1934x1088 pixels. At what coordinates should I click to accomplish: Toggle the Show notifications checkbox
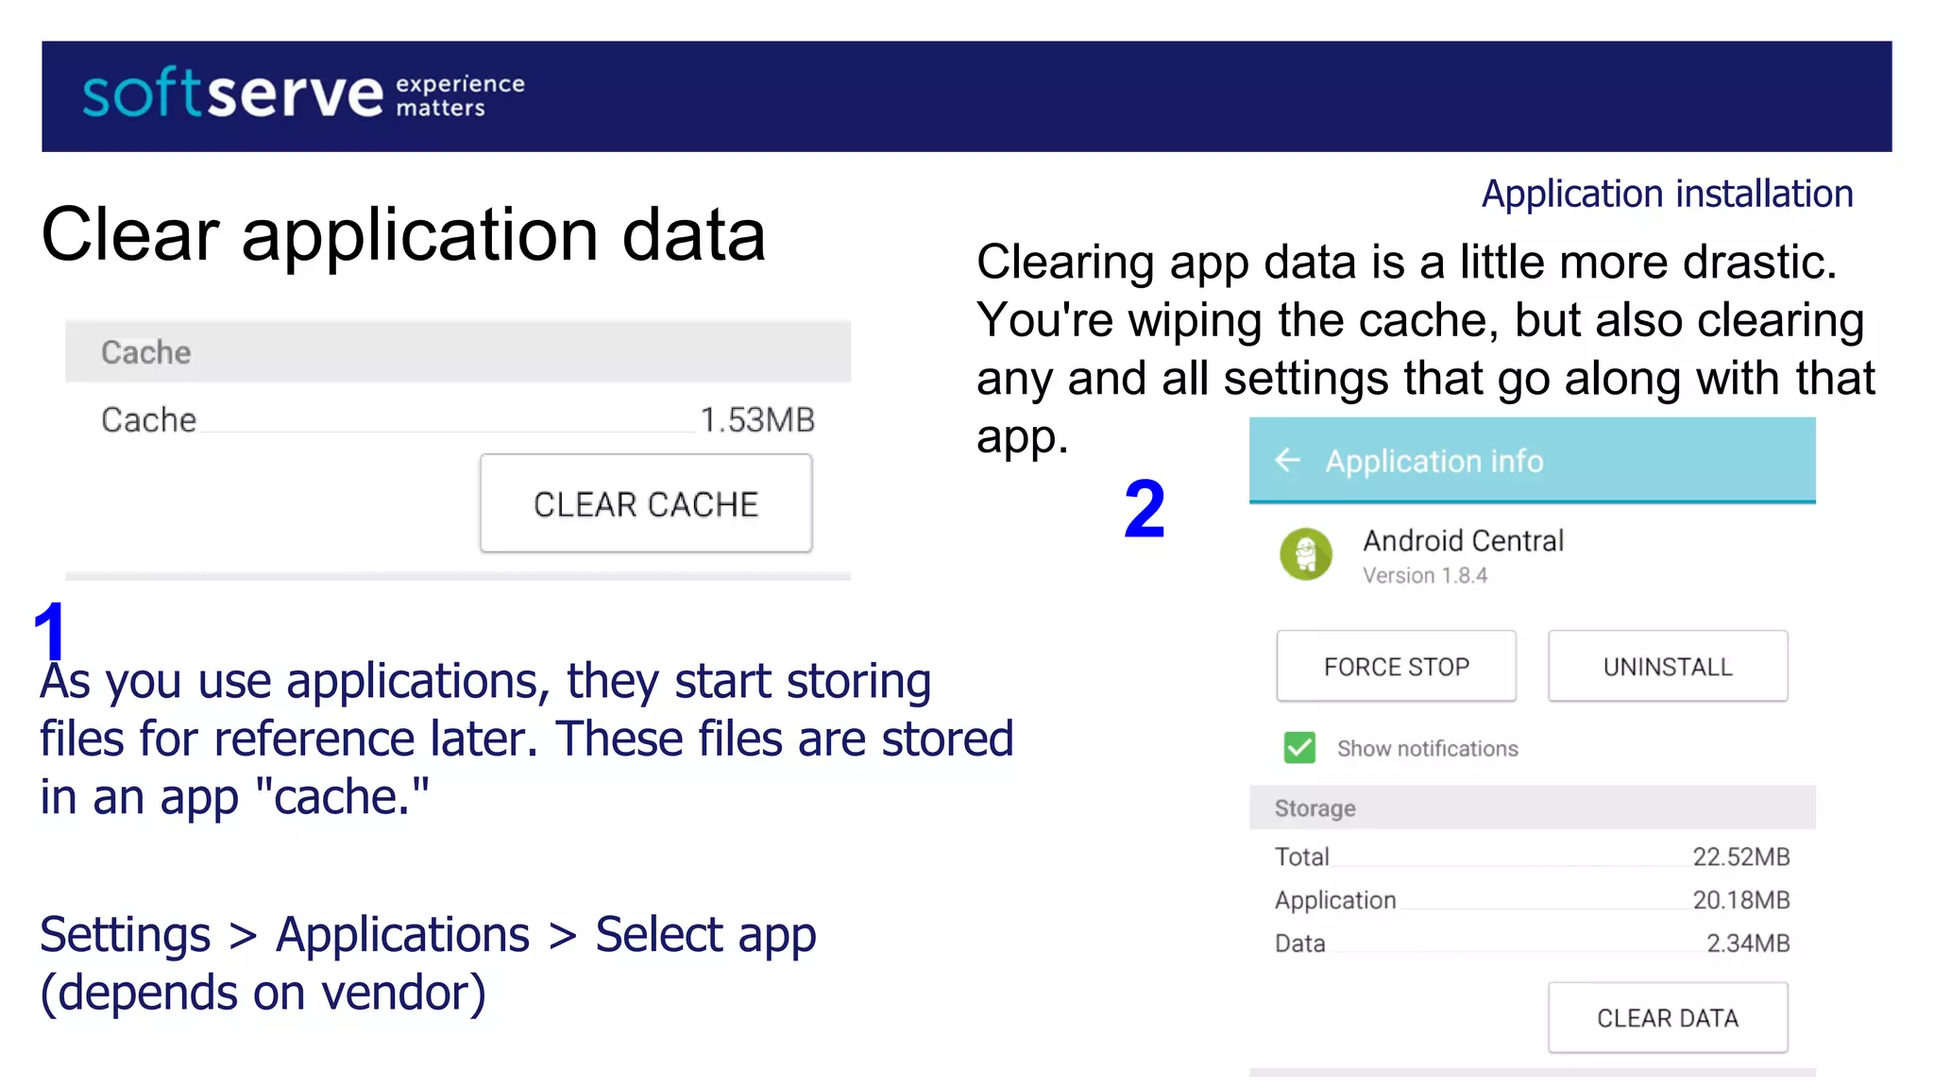coord(1299,747)
